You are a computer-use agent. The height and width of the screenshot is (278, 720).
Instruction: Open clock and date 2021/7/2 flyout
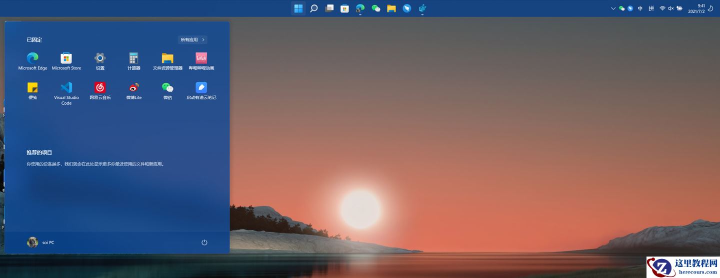[x=696, y=8]
